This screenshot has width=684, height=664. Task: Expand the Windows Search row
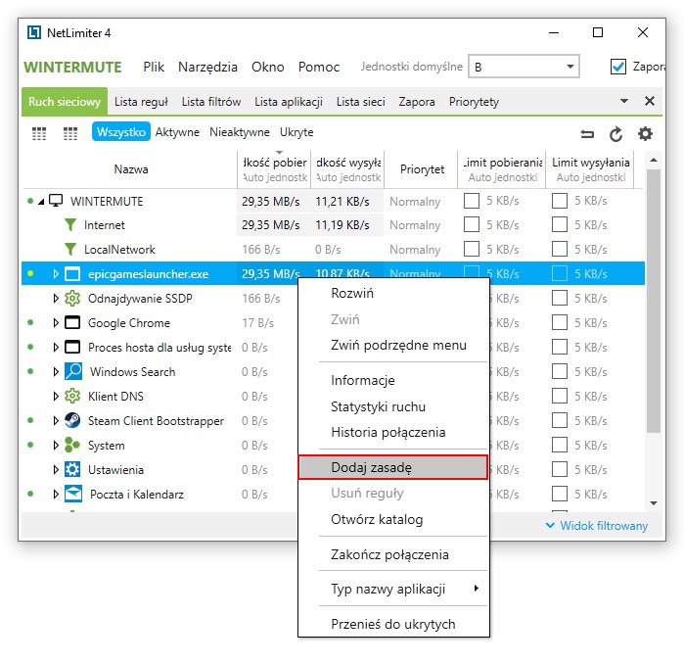[x=56, y=371]
